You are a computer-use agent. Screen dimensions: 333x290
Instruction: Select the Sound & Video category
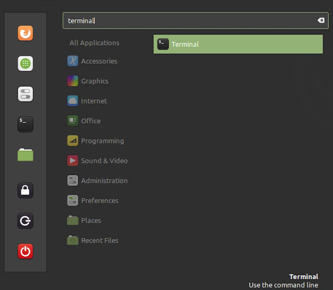(x=98, y=161)
